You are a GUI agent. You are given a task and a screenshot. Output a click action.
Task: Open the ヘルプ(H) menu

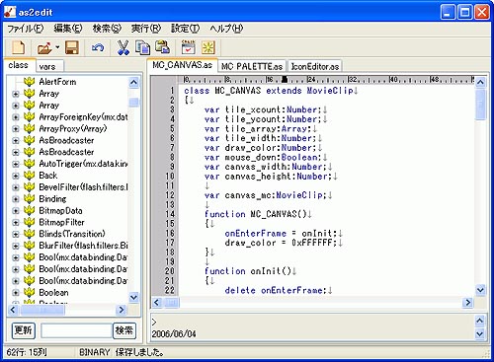coord(226,29)
